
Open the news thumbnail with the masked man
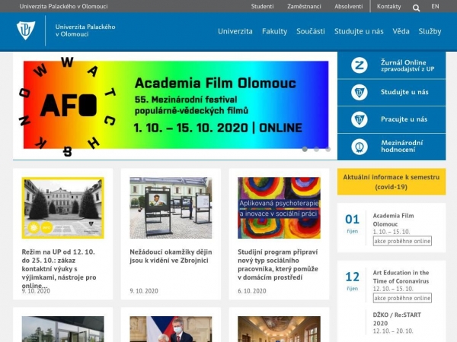coord(171,329)
